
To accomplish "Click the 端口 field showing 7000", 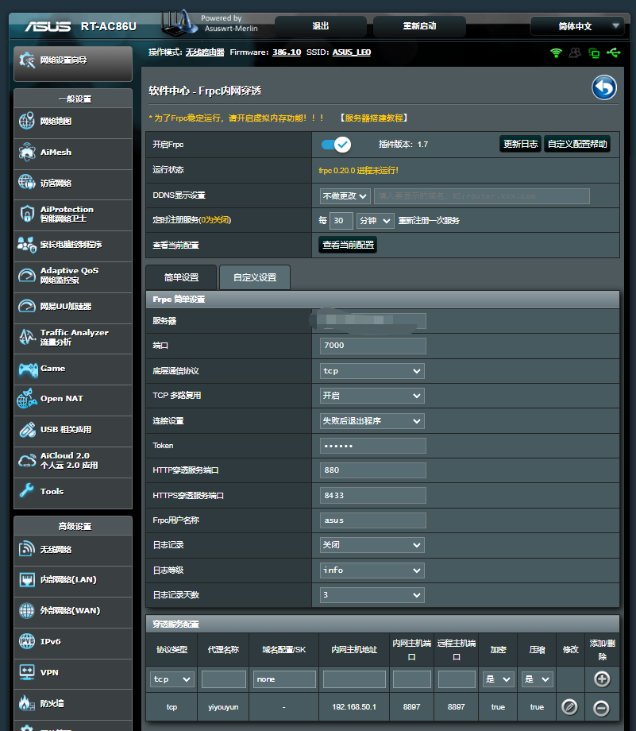I will pyautogui.click(x=372, y=346).
